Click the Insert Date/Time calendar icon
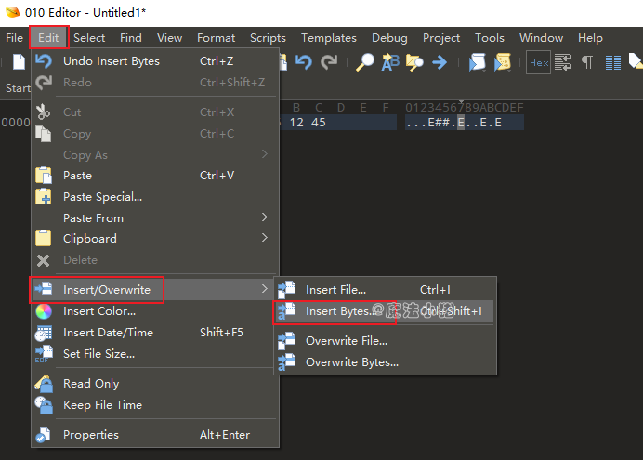Viewport: 643px width, 460px height. coord(44,333)
